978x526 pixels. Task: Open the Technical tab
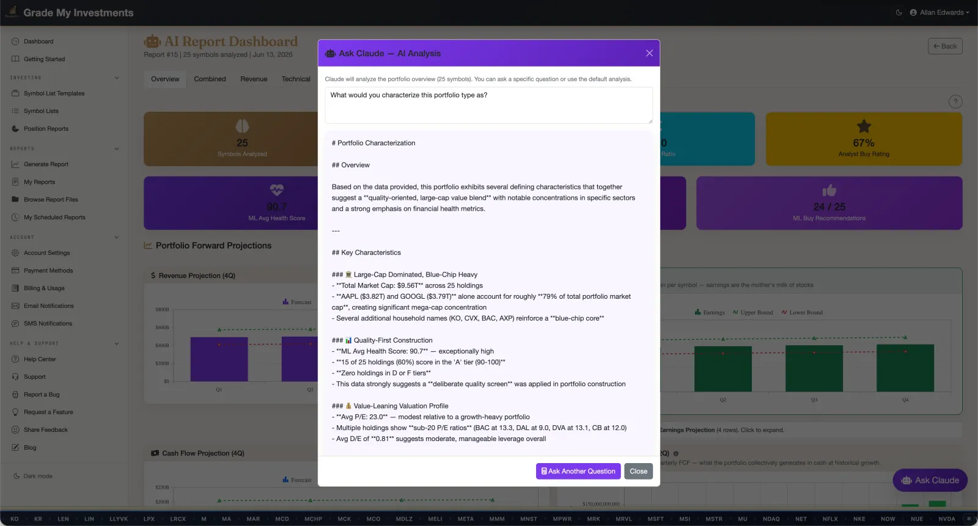click(296, 79)
